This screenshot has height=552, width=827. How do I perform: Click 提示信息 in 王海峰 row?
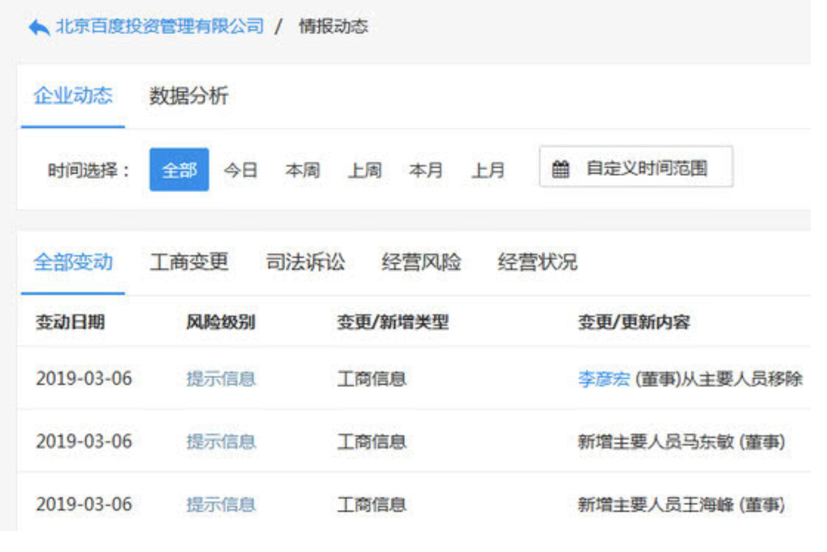pos(221,505)
